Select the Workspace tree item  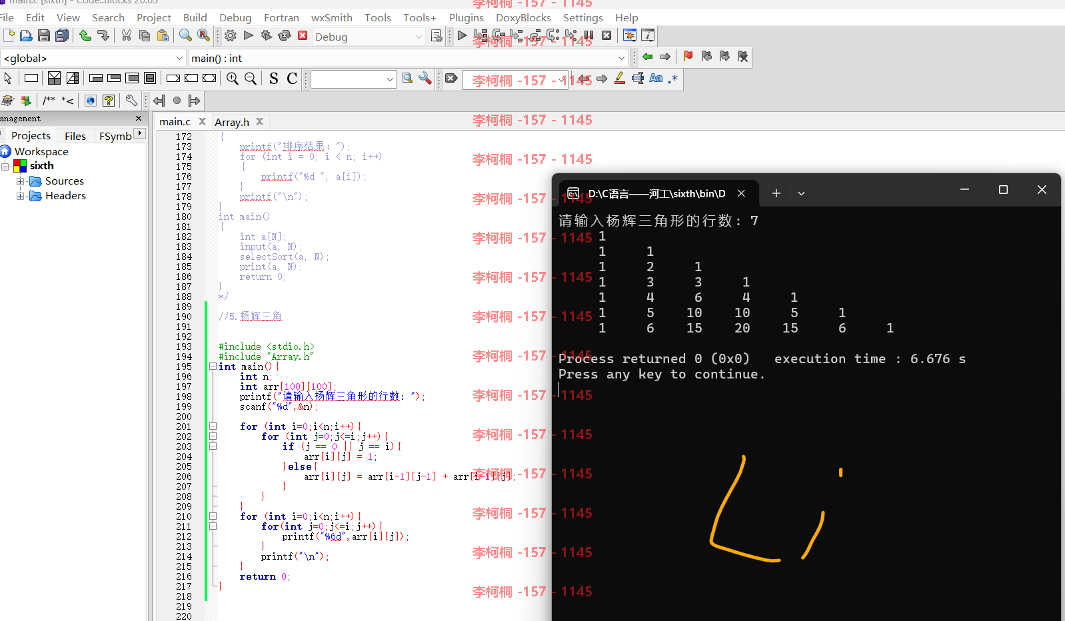click(x=41, y=151)
